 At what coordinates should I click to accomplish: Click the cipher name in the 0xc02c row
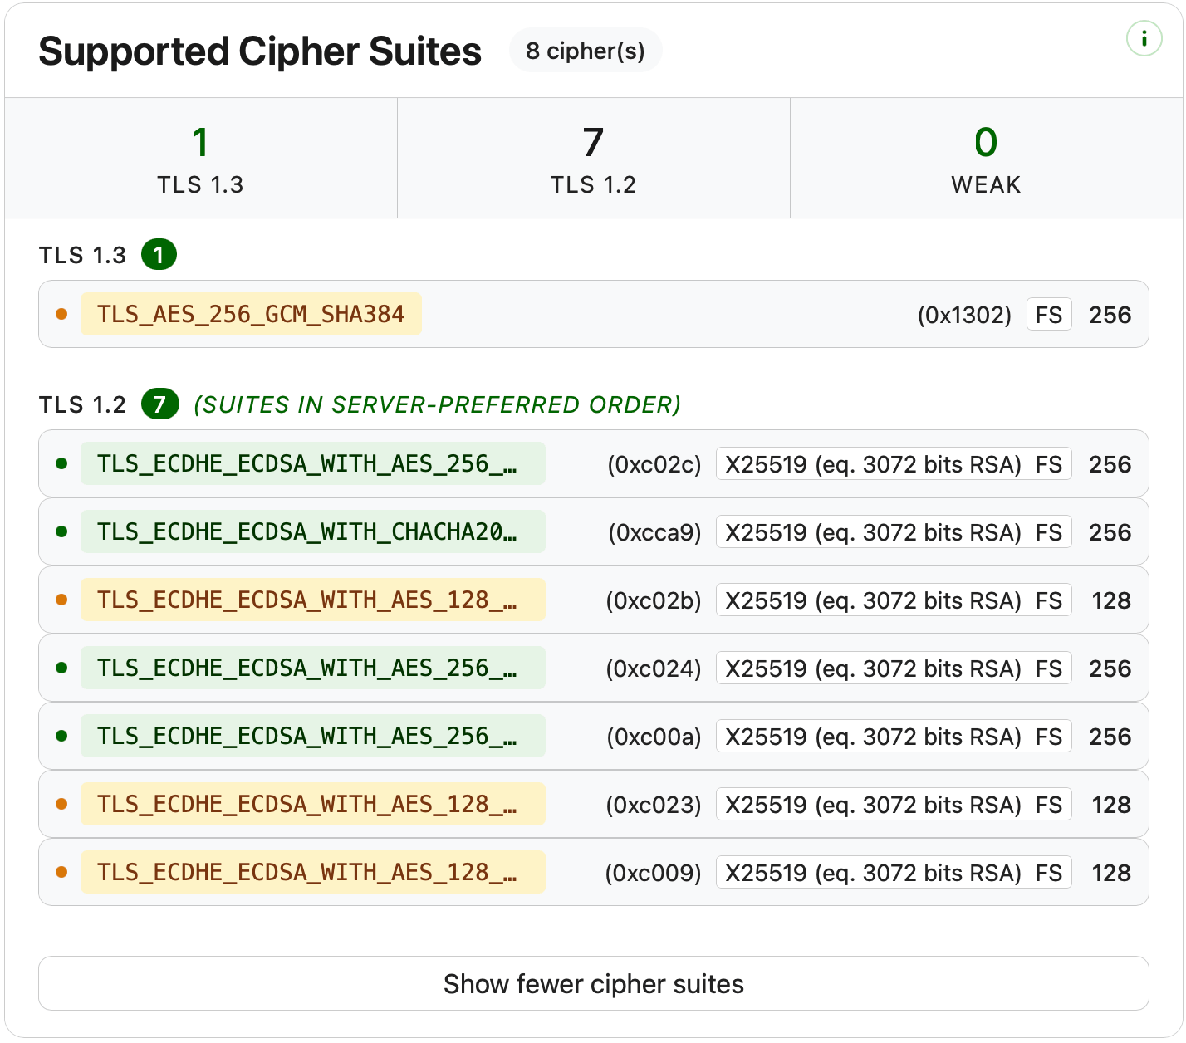(x=313, y=463)
